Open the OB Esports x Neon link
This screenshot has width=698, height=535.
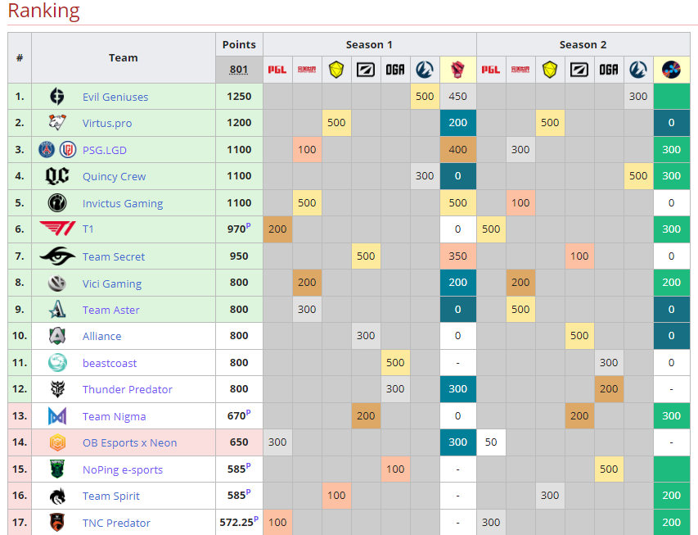pos(129,442)
